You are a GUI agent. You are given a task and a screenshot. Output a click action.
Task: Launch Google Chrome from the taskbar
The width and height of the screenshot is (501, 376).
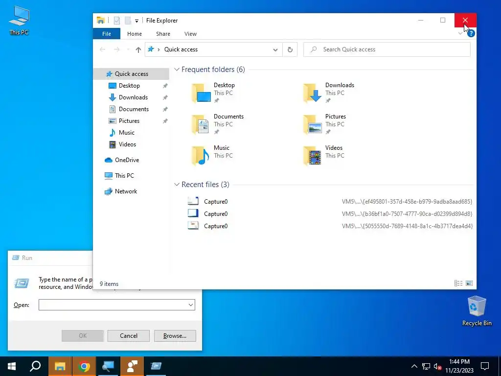pyautogui.click(x=84, y=366)
